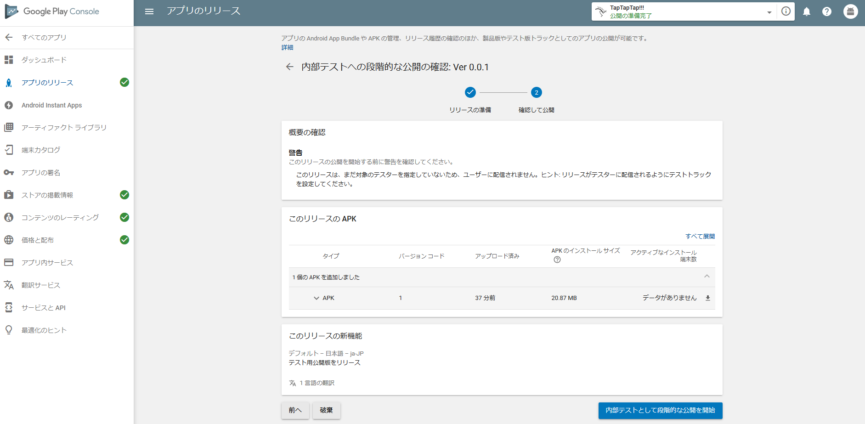Click the dashboard grid icon
This screenshot has height=424, width=865.
click(9, 60)
